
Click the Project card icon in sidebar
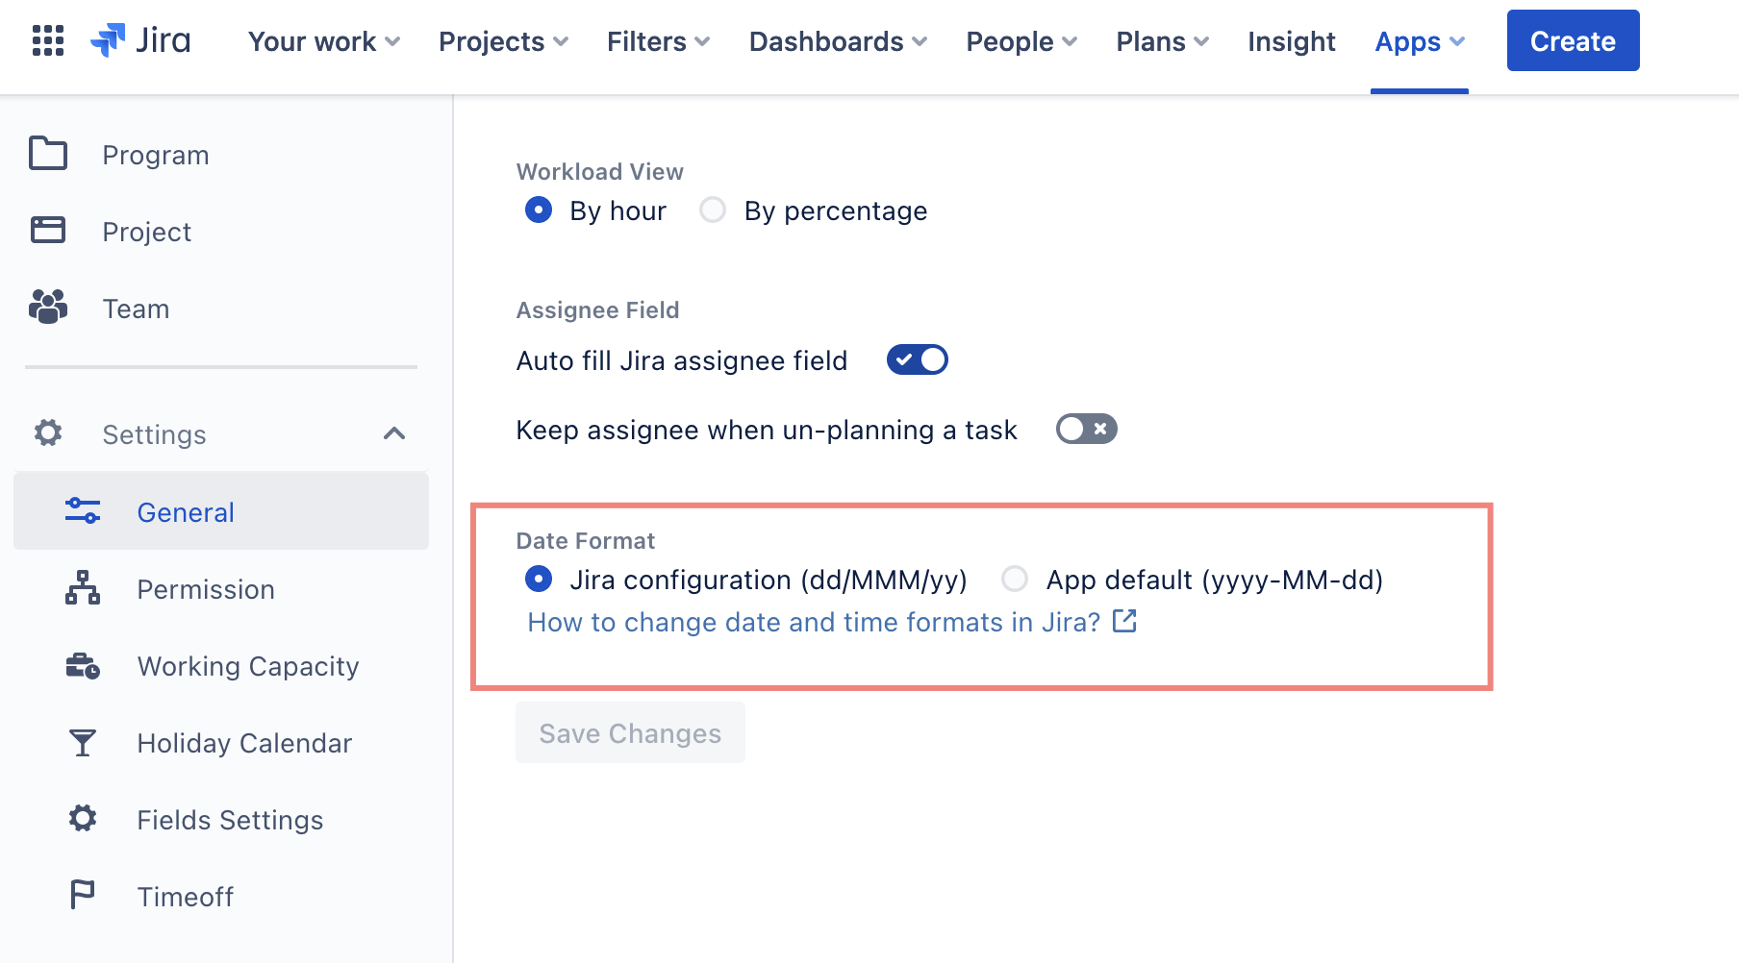tap(48, 231)
